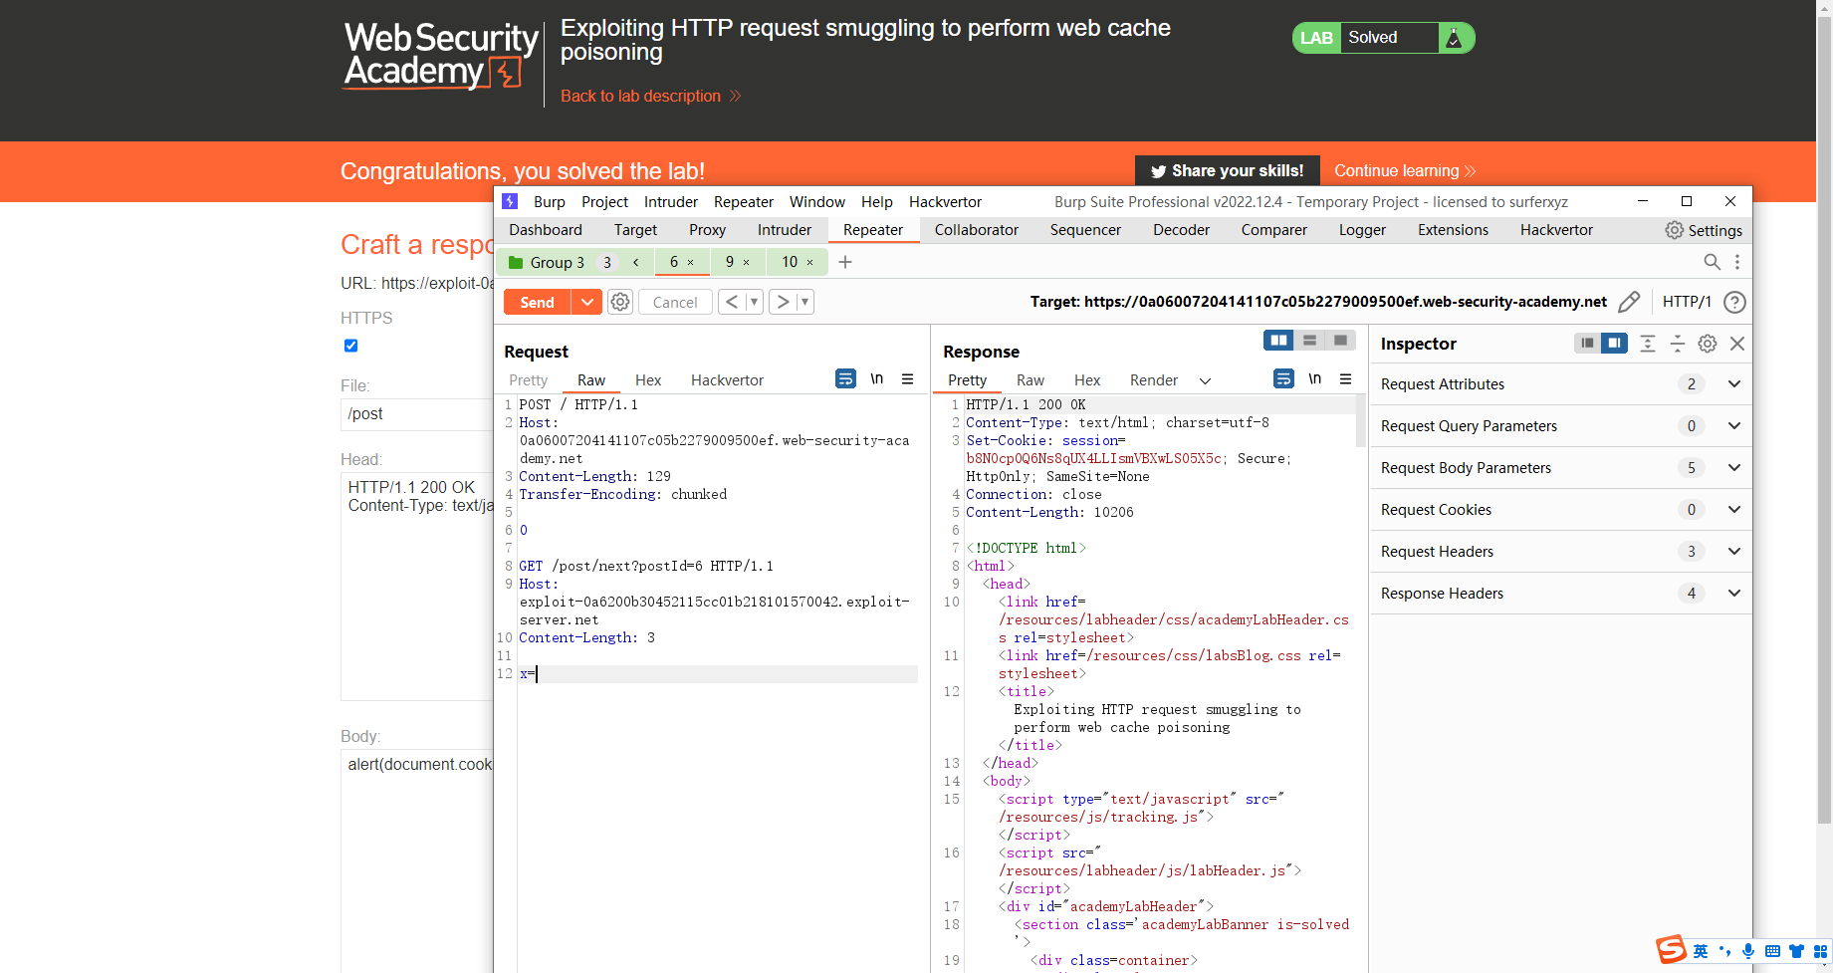Open the Repeater request settings gear
The height and width of the screenshot is (973, 1833).
point(620,302)
